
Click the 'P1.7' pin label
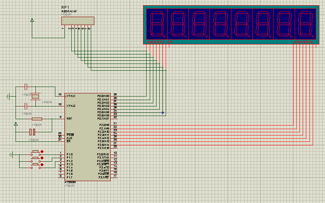click(69, 177)
